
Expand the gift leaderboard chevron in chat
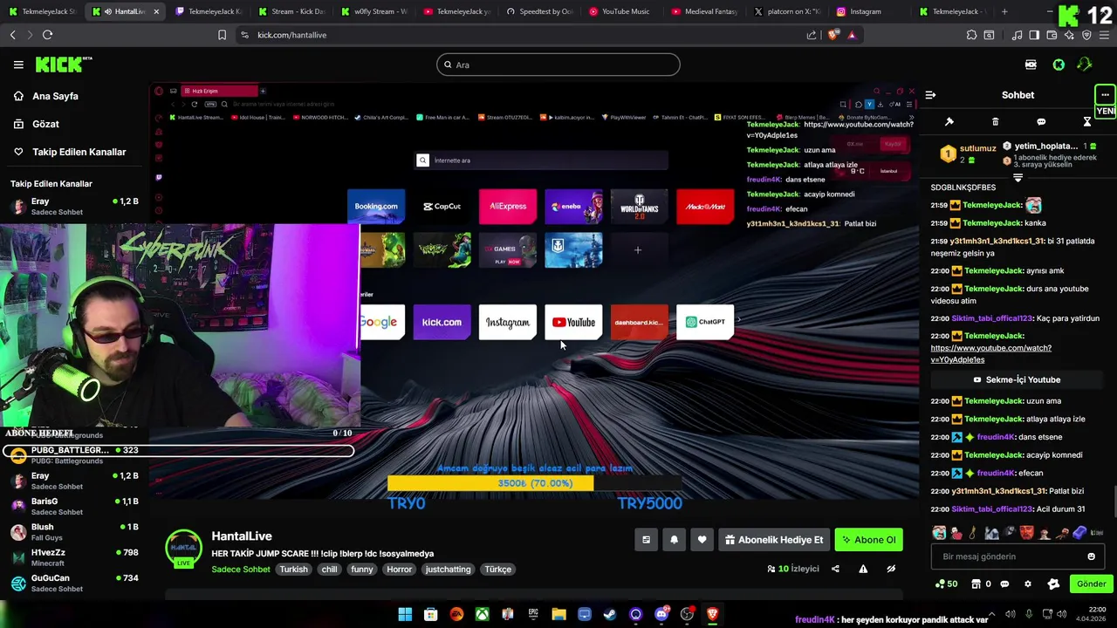(1018, 177)
